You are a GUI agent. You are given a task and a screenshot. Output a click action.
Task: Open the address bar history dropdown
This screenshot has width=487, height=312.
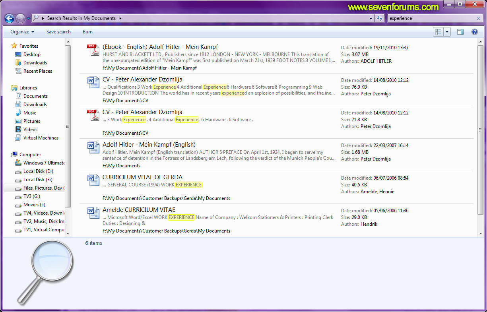tap(371, 18)
